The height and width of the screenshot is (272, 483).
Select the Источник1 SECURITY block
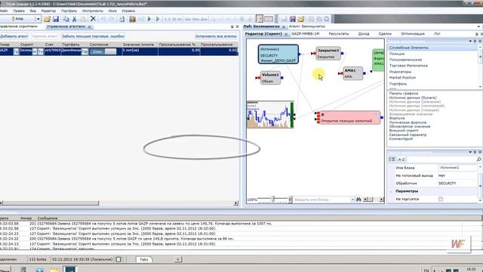coord(278,54)
